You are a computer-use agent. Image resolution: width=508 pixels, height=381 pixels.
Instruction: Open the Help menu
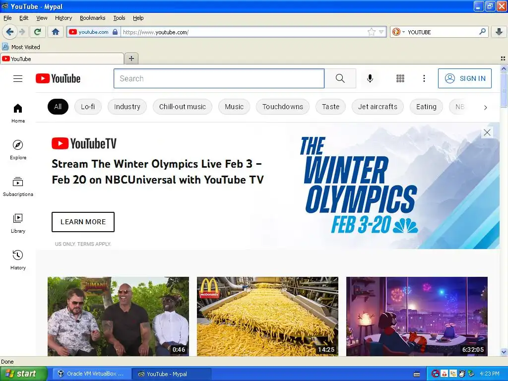tap(138, 18)
